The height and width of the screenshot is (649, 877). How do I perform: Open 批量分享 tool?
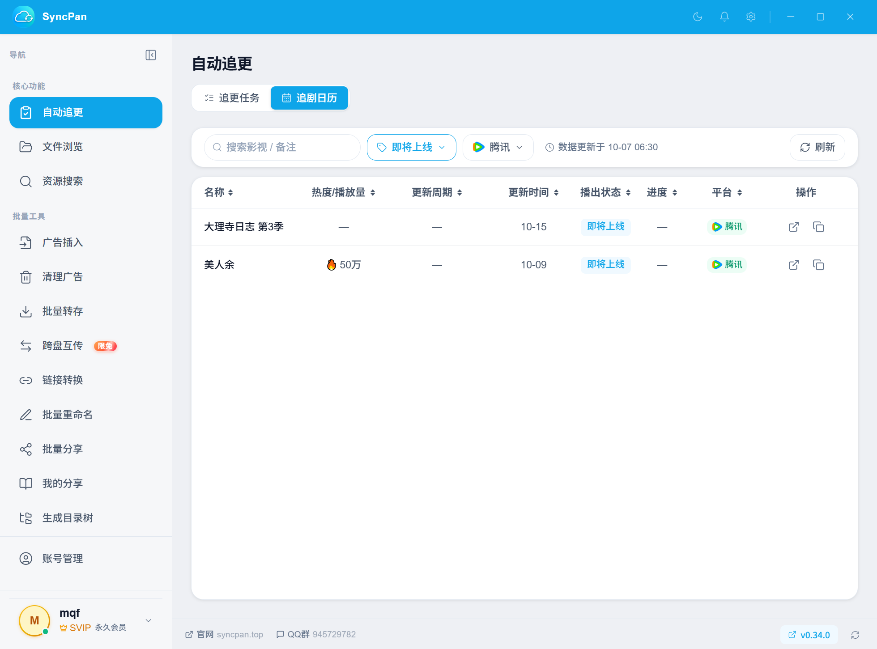point(86,449)
